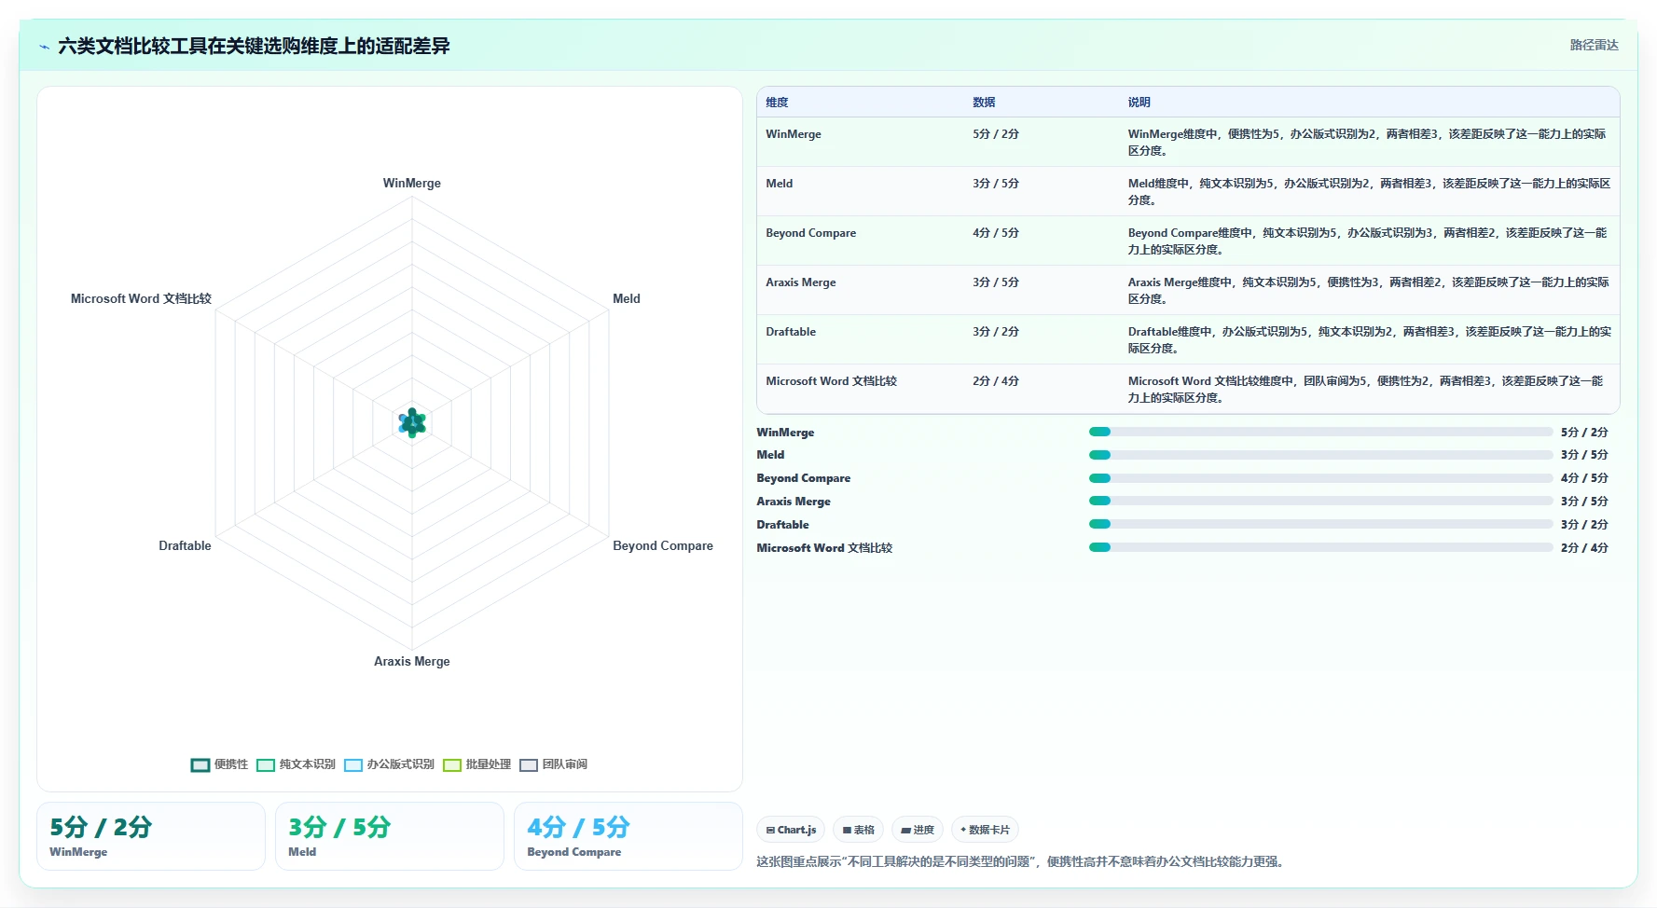Click the chart title 六类文档比较工具在关键选购维度上的适配差异

(254, 46)
